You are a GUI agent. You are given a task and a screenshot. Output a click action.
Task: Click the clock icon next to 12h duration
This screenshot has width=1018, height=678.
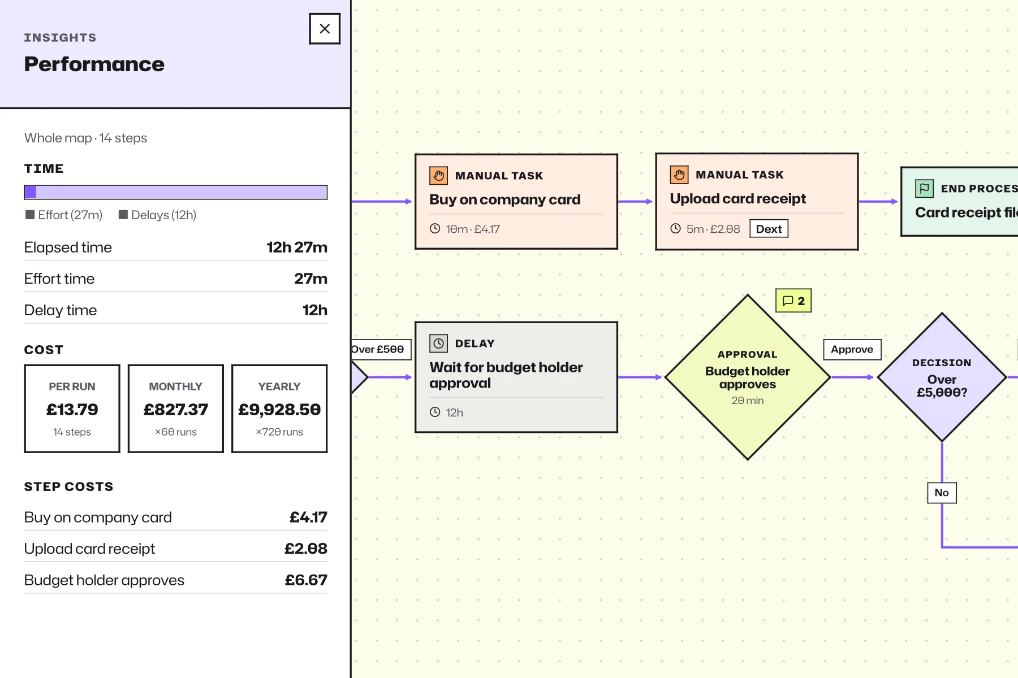pos(435,412)
